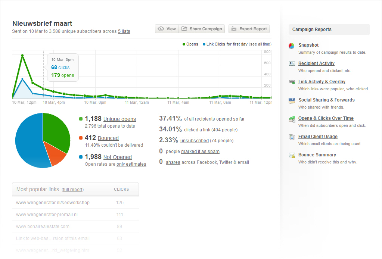Click the Email Client Usage icon

tap(292, 137)
